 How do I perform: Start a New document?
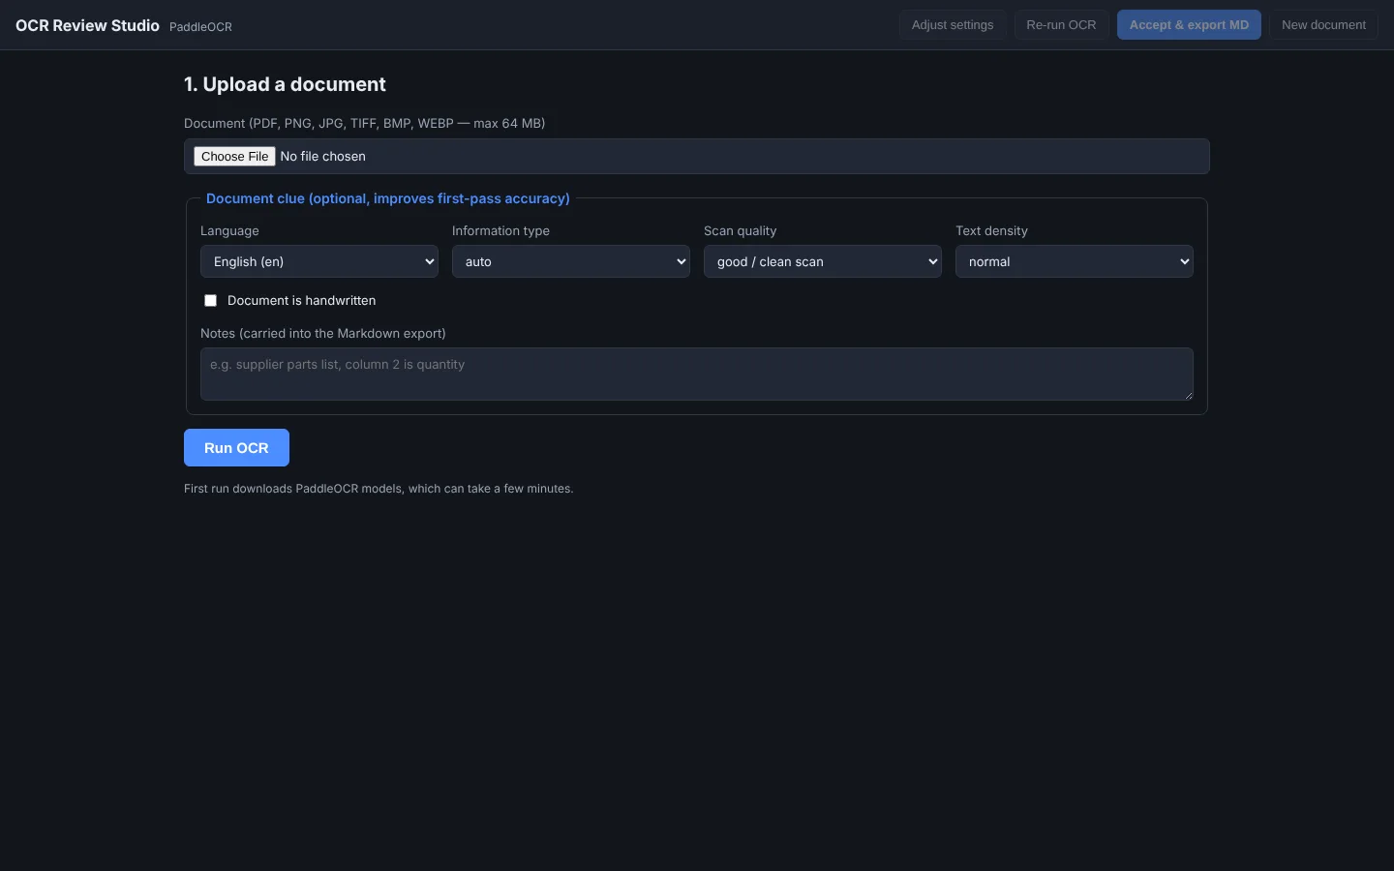tap(1323, 25)
